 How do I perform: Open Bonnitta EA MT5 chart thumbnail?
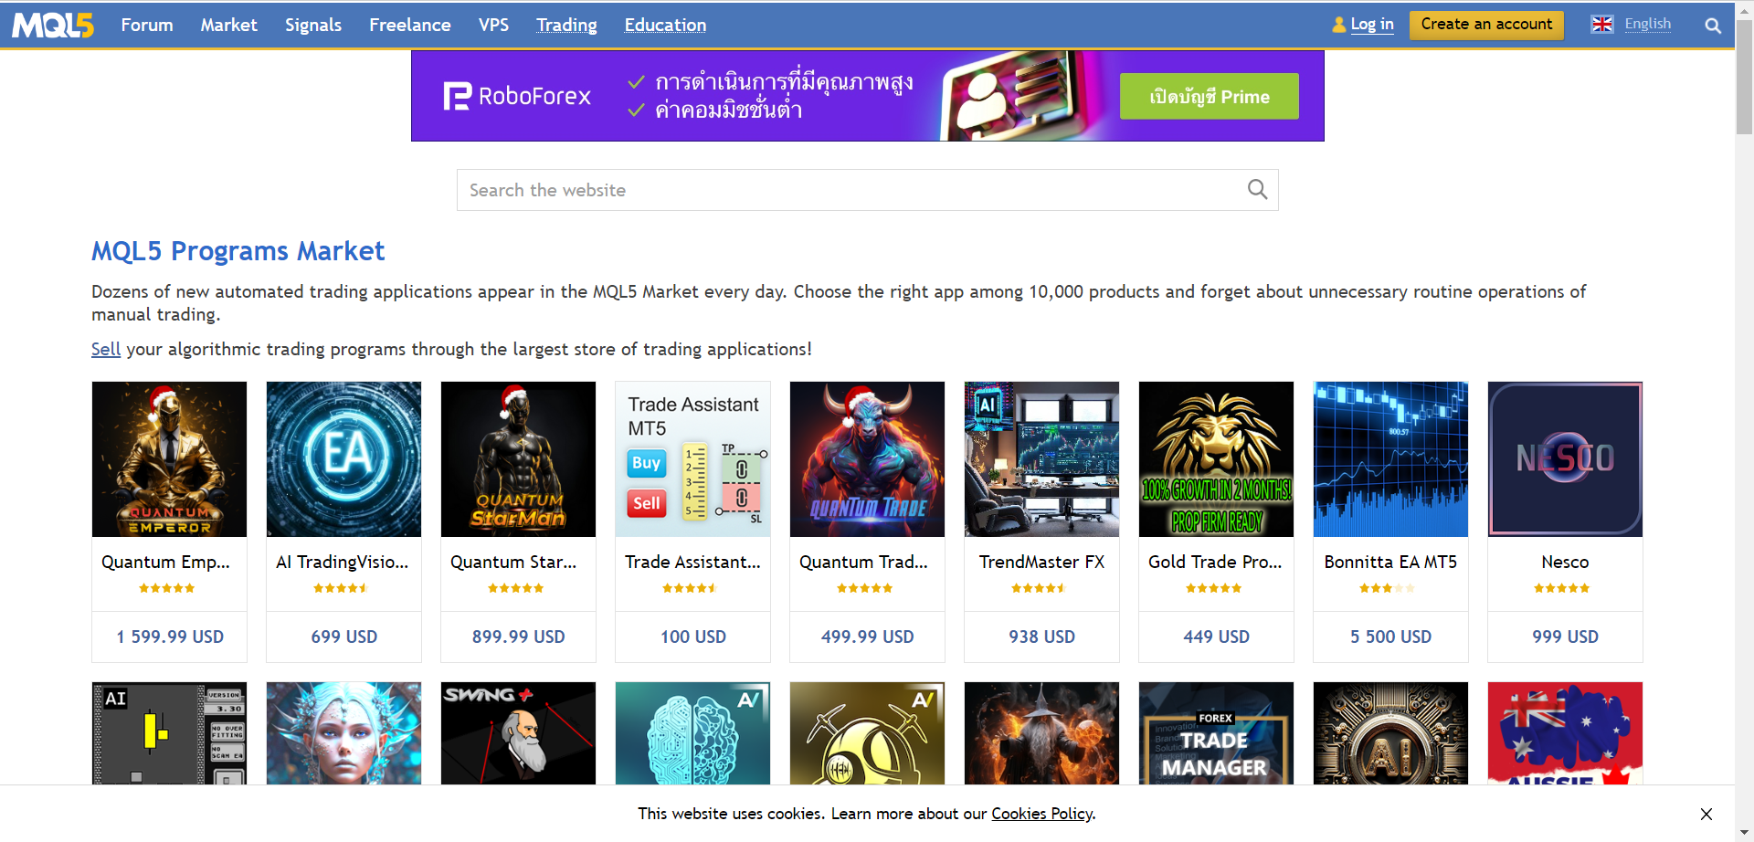coord(1391,459)
